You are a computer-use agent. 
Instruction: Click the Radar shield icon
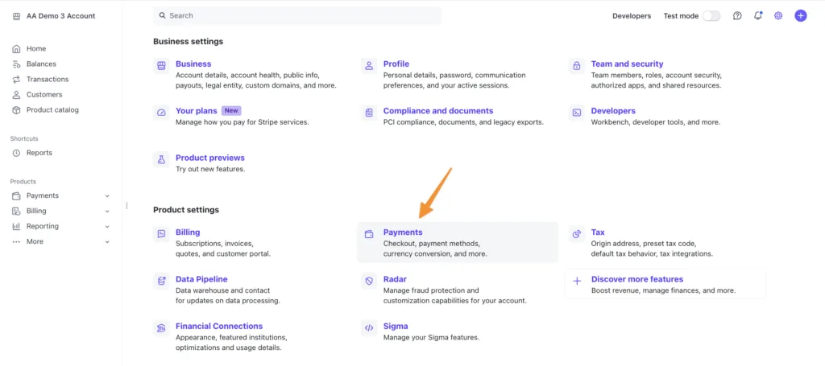point(369,282)
